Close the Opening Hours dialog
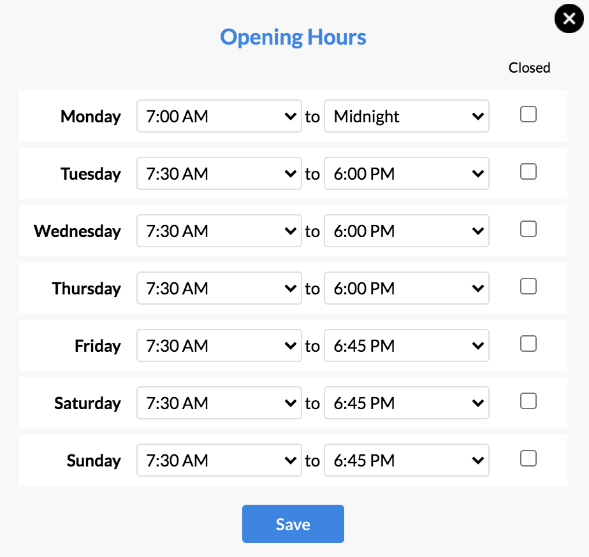 (x=569, y=18)
